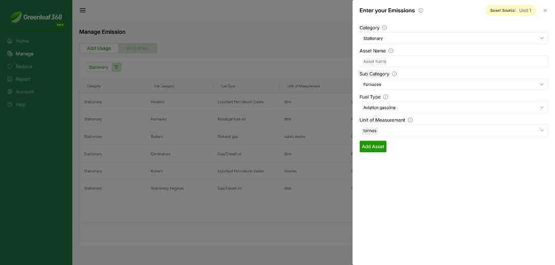Click the Select Source Unit 1 badge

[510, 10]
